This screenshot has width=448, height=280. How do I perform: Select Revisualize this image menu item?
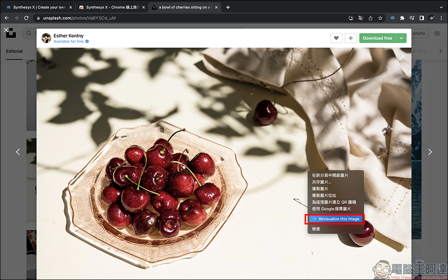pos(336,219)
